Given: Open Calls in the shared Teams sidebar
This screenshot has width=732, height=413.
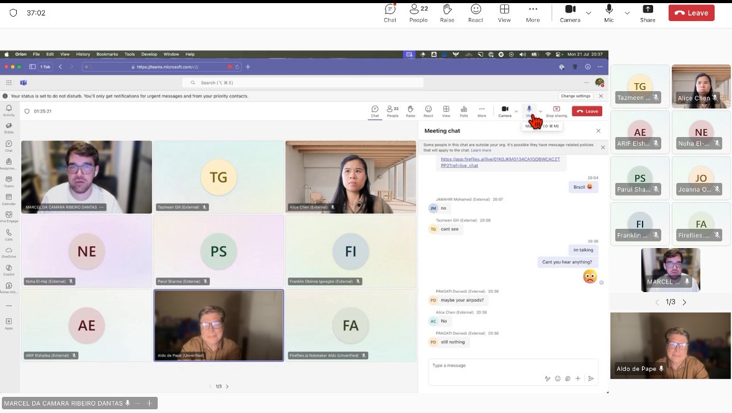Looking at the screenshot, I should 9,235.
